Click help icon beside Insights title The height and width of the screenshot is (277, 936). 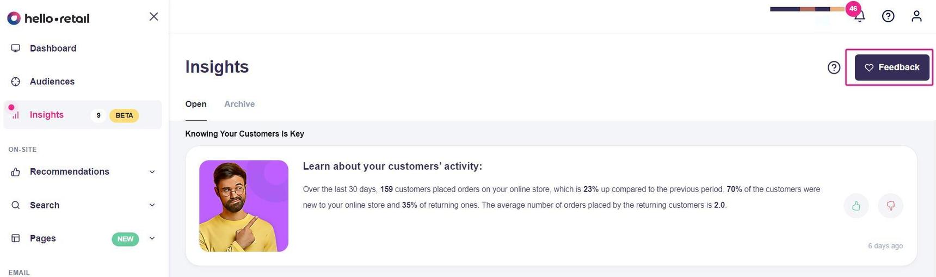[x=834, y=67]
